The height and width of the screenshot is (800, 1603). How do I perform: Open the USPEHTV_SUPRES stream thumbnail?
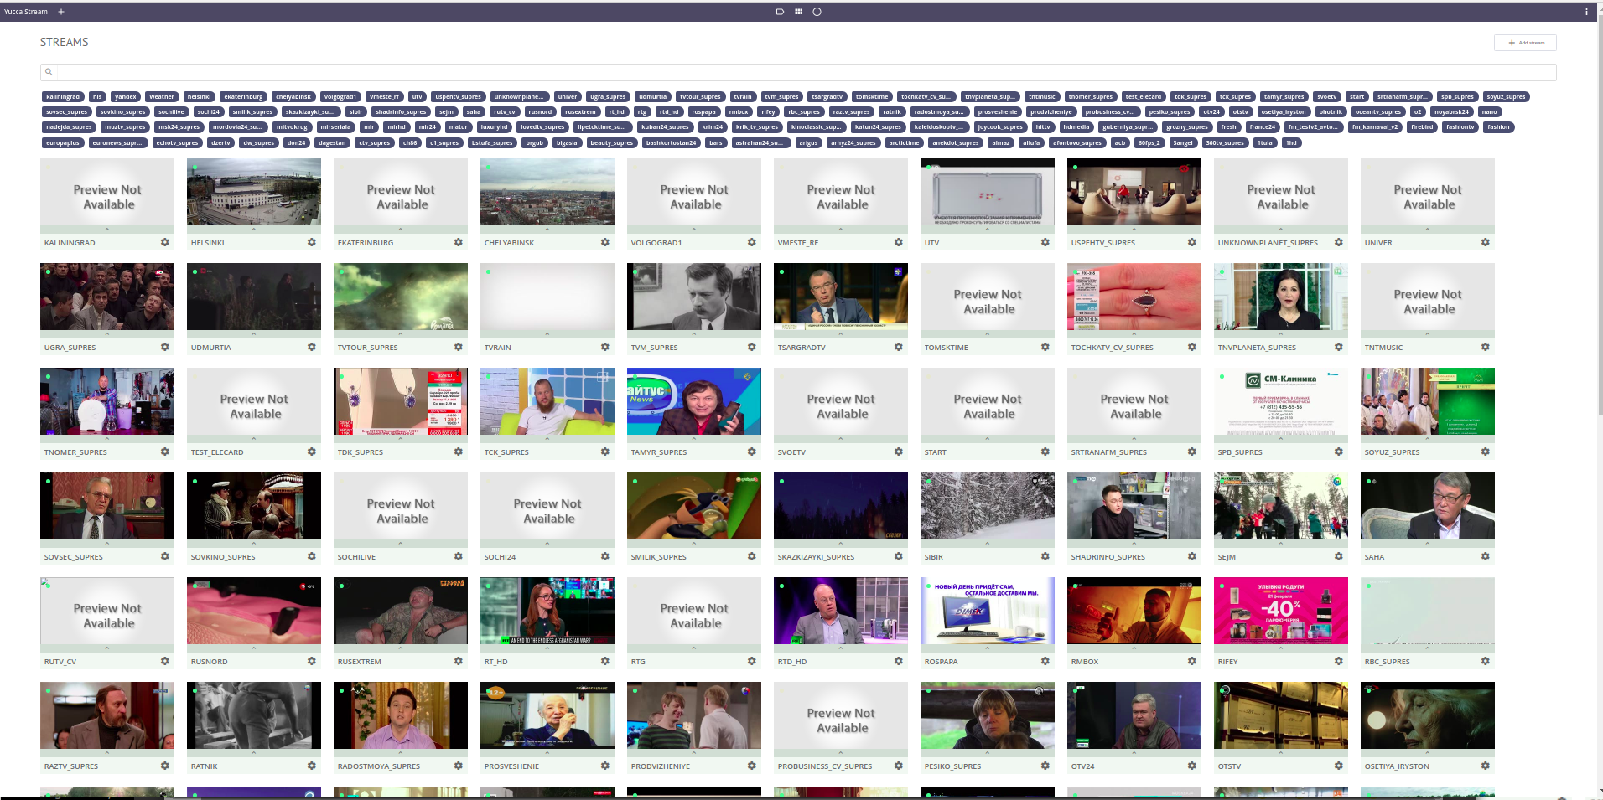(x=1134, y=192)
